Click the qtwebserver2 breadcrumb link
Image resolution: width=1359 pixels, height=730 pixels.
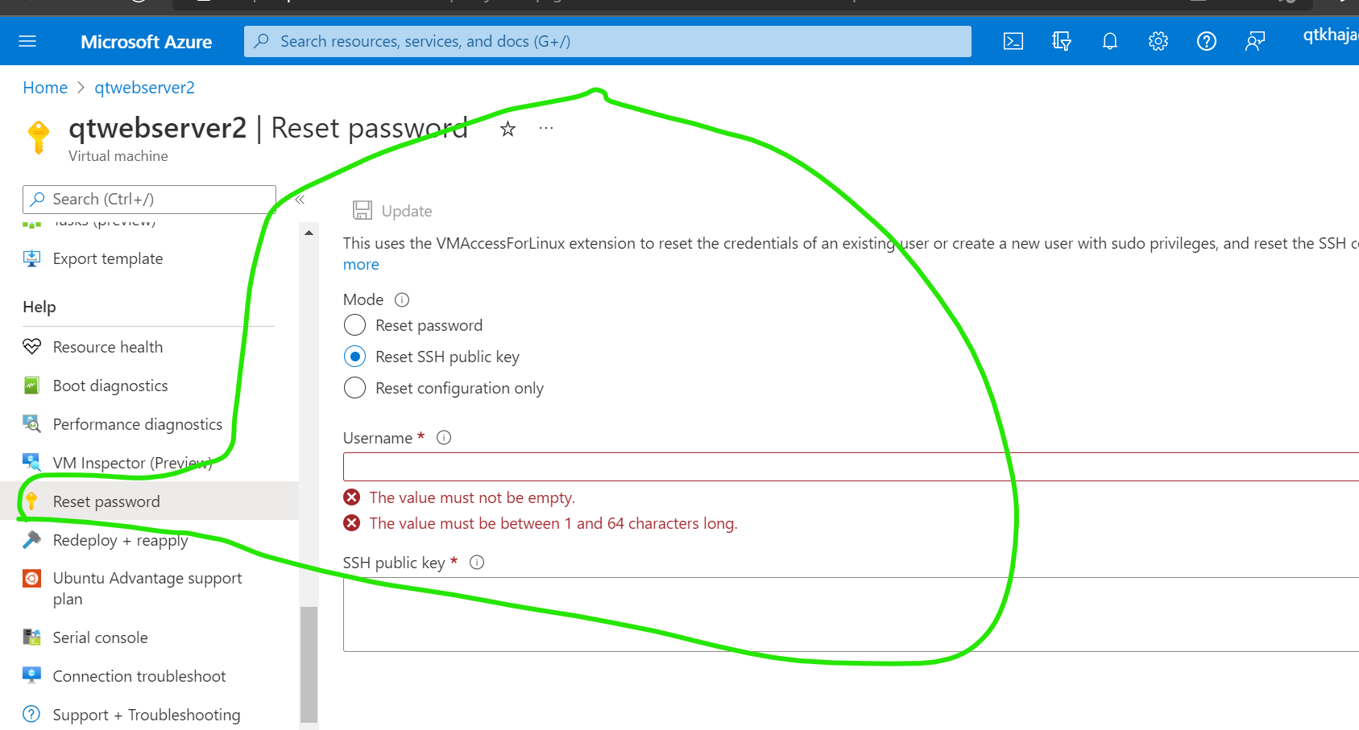tap(144, 88)
